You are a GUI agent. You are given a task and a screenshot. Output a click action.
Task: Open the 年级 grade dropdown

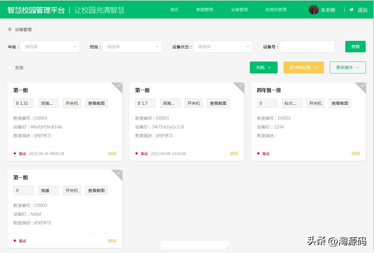pos(50,47)
